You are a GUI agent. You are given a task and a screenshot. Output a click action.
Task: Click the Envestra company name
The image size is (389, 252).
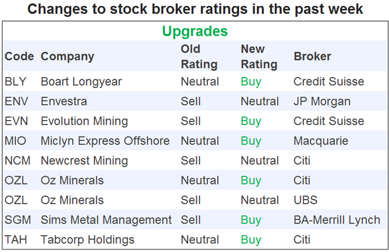tap(63, 102)
